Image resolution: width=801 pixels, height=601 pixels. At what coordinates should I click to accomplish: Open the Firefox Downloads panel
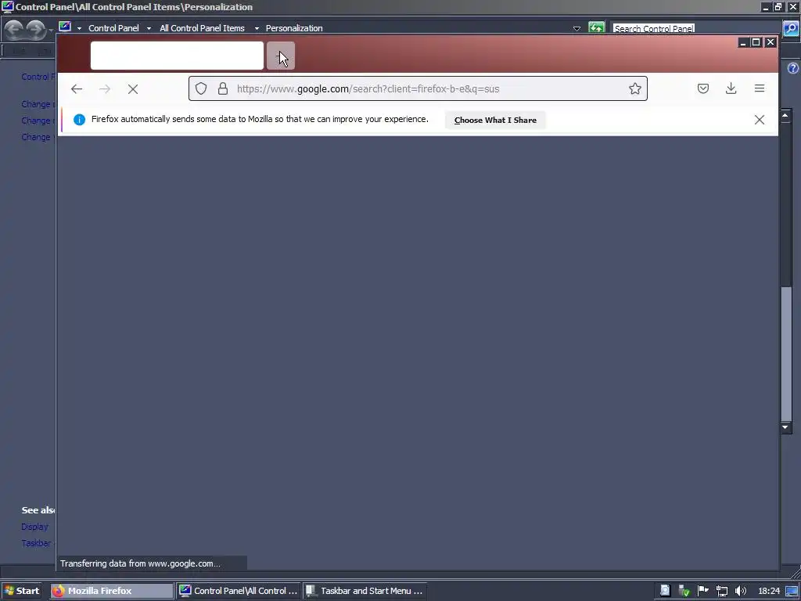[x=731, y=88]
